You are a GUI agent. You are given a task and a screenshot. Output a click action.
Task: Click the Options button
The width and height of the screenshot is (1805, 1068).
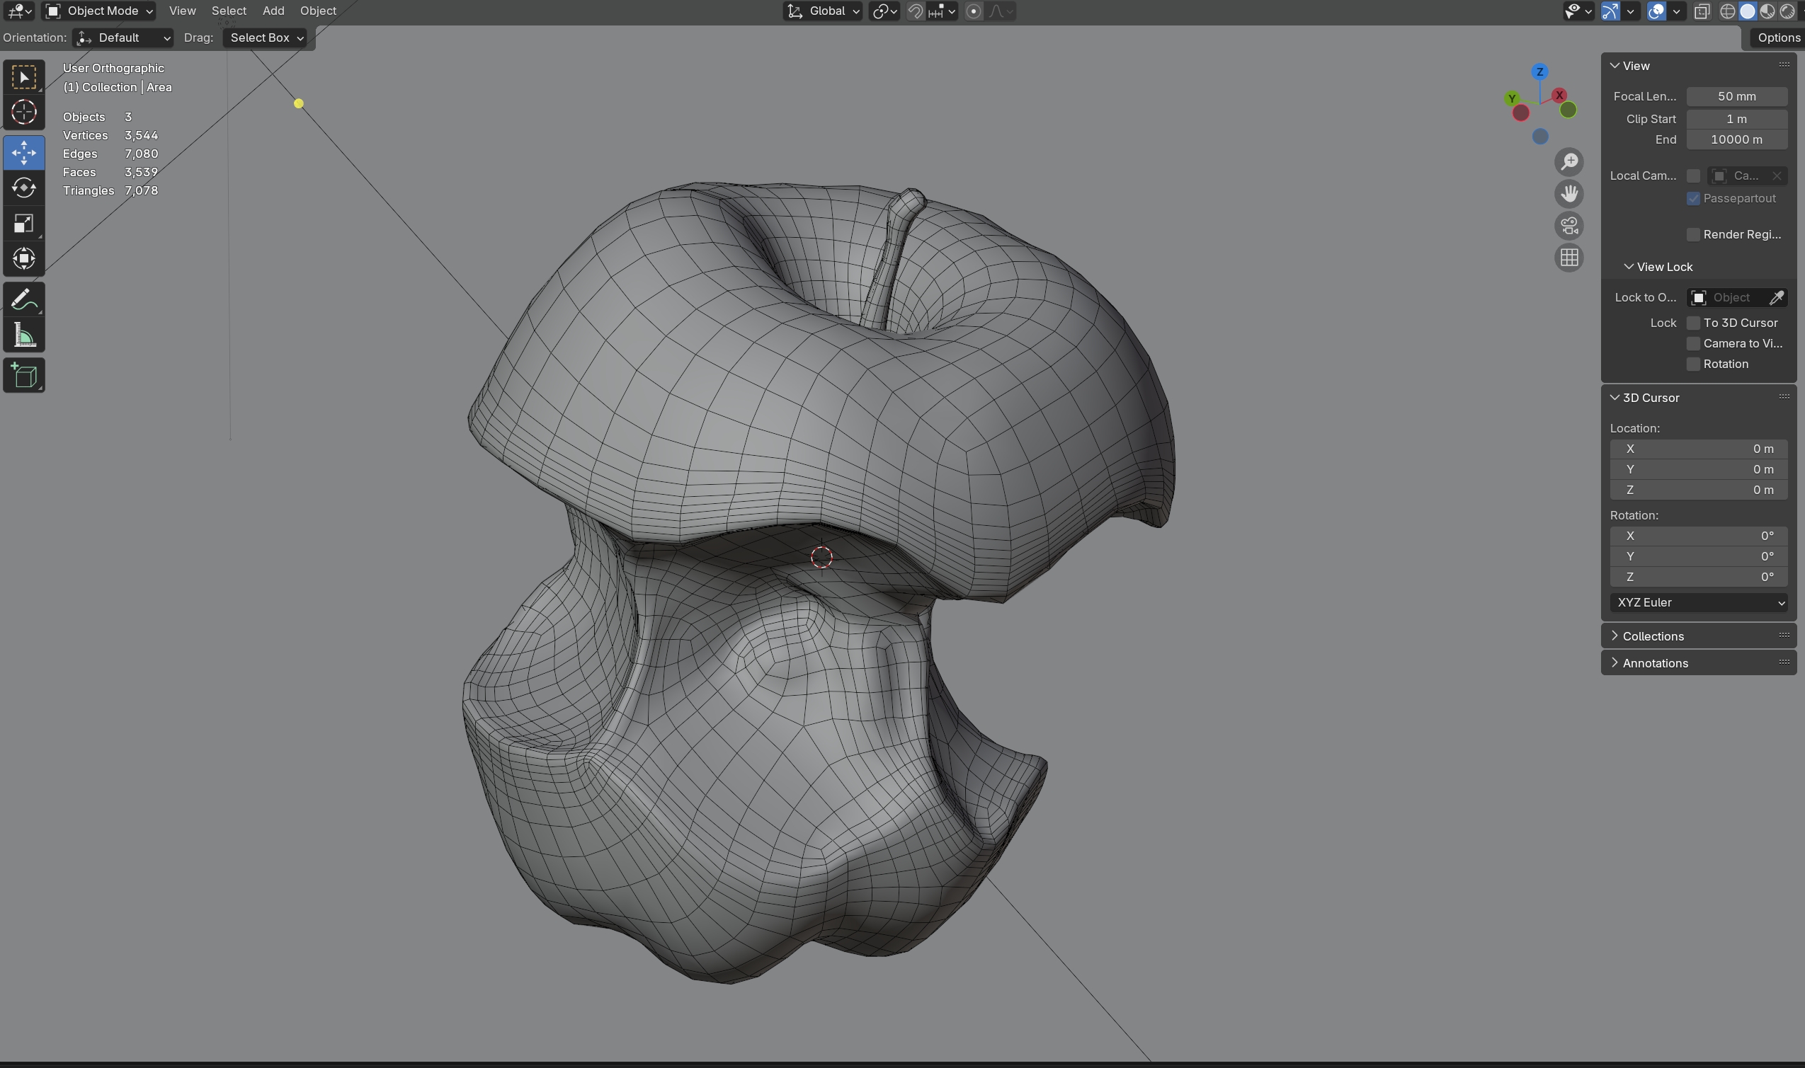1777,38
